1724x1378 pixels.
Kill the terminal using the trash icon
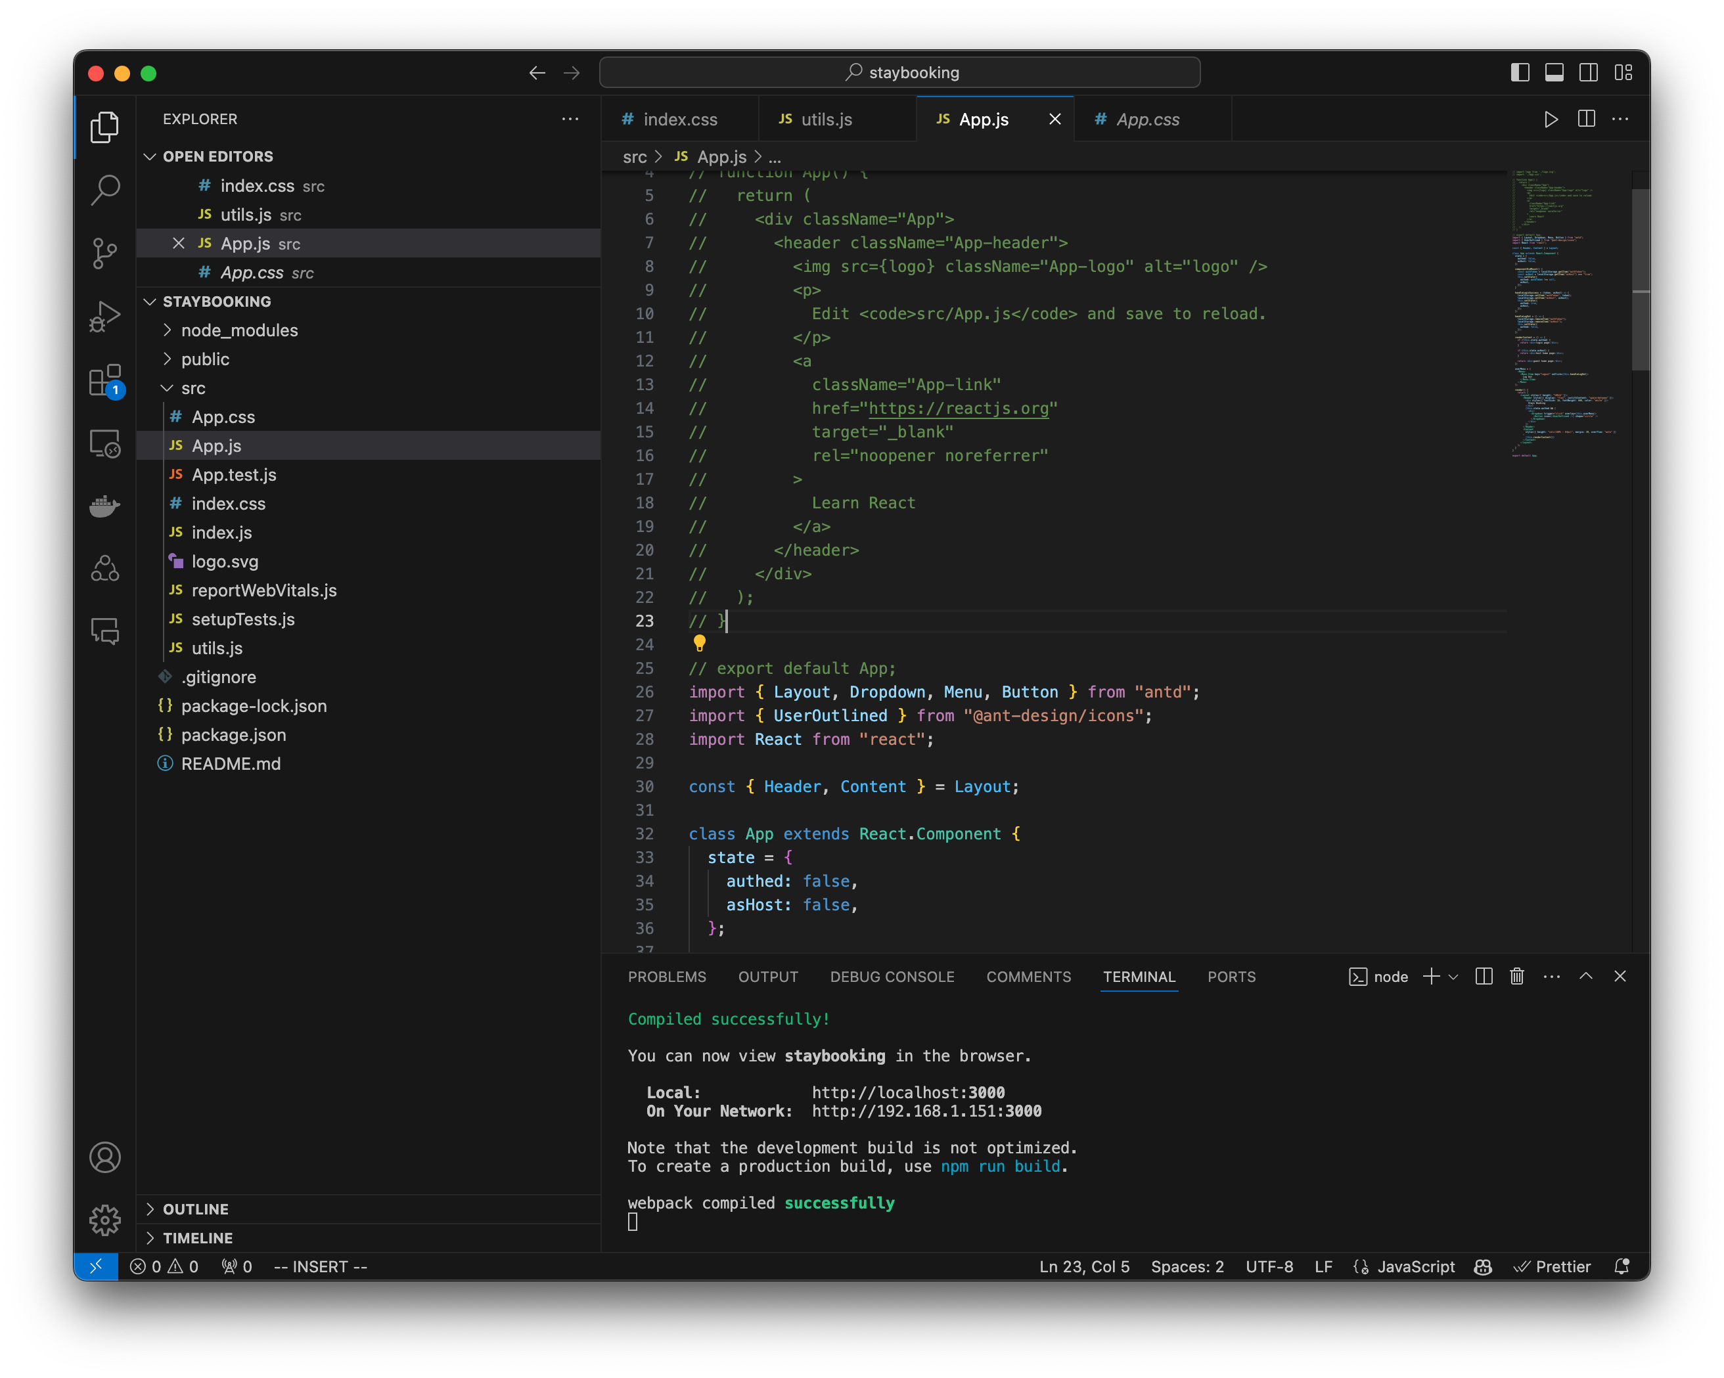tap(1517, 976)
